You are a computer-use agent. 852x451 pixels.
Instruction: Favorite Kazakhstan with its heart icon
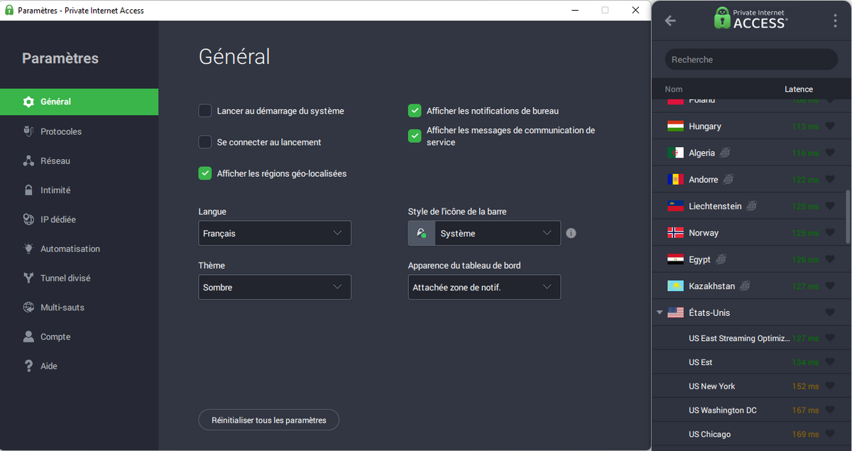(x=829, y=286)
